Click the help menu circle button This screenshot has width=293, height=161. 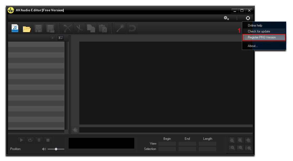248,18
